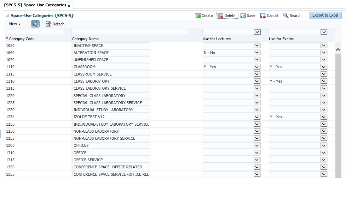Click the Create record icon
Screen dimensions: 346x204
coord(198,16)
